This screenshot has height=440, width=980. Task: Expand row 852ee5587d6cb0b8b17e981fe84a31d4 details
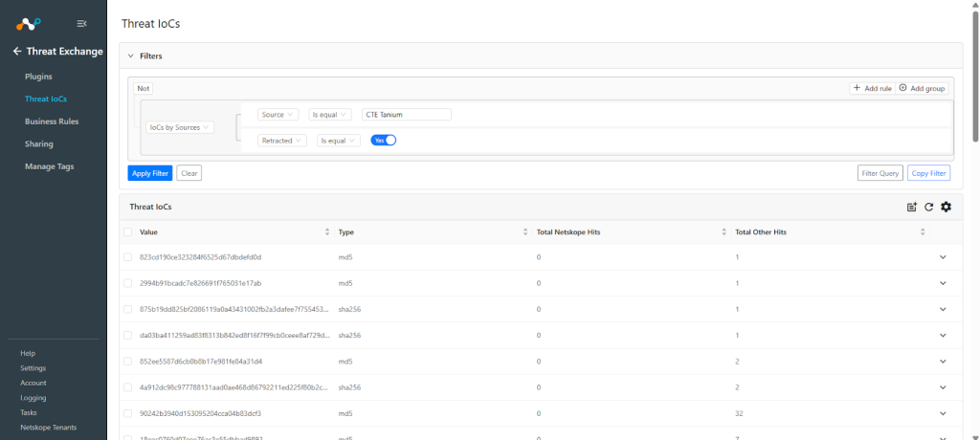[x=943, y=362]
